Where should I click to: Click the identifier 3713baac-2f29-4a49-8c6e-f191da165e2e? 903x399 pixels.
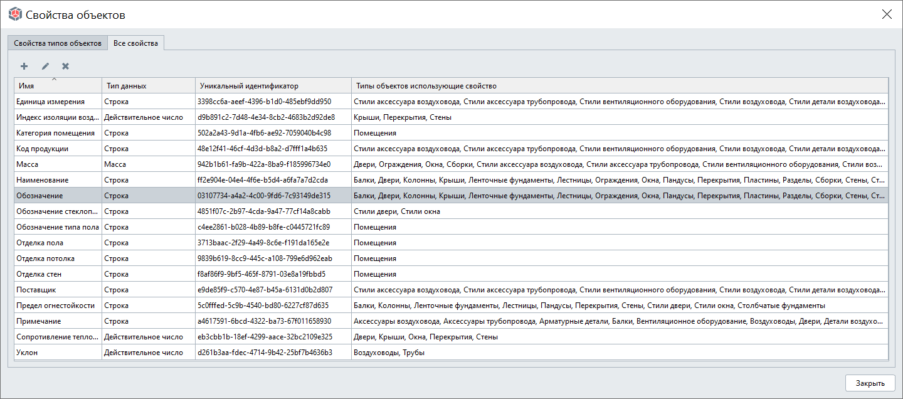point(263,243)
